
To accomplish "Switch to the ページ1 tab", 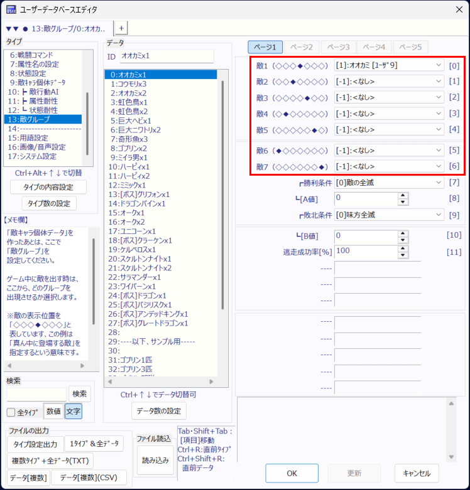I will [x=265, y=47].
